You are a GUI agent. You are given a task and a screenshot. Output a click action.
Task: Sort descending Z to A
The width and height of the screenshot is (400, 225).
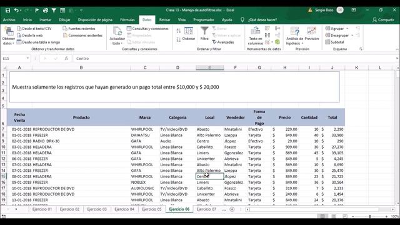179,39
